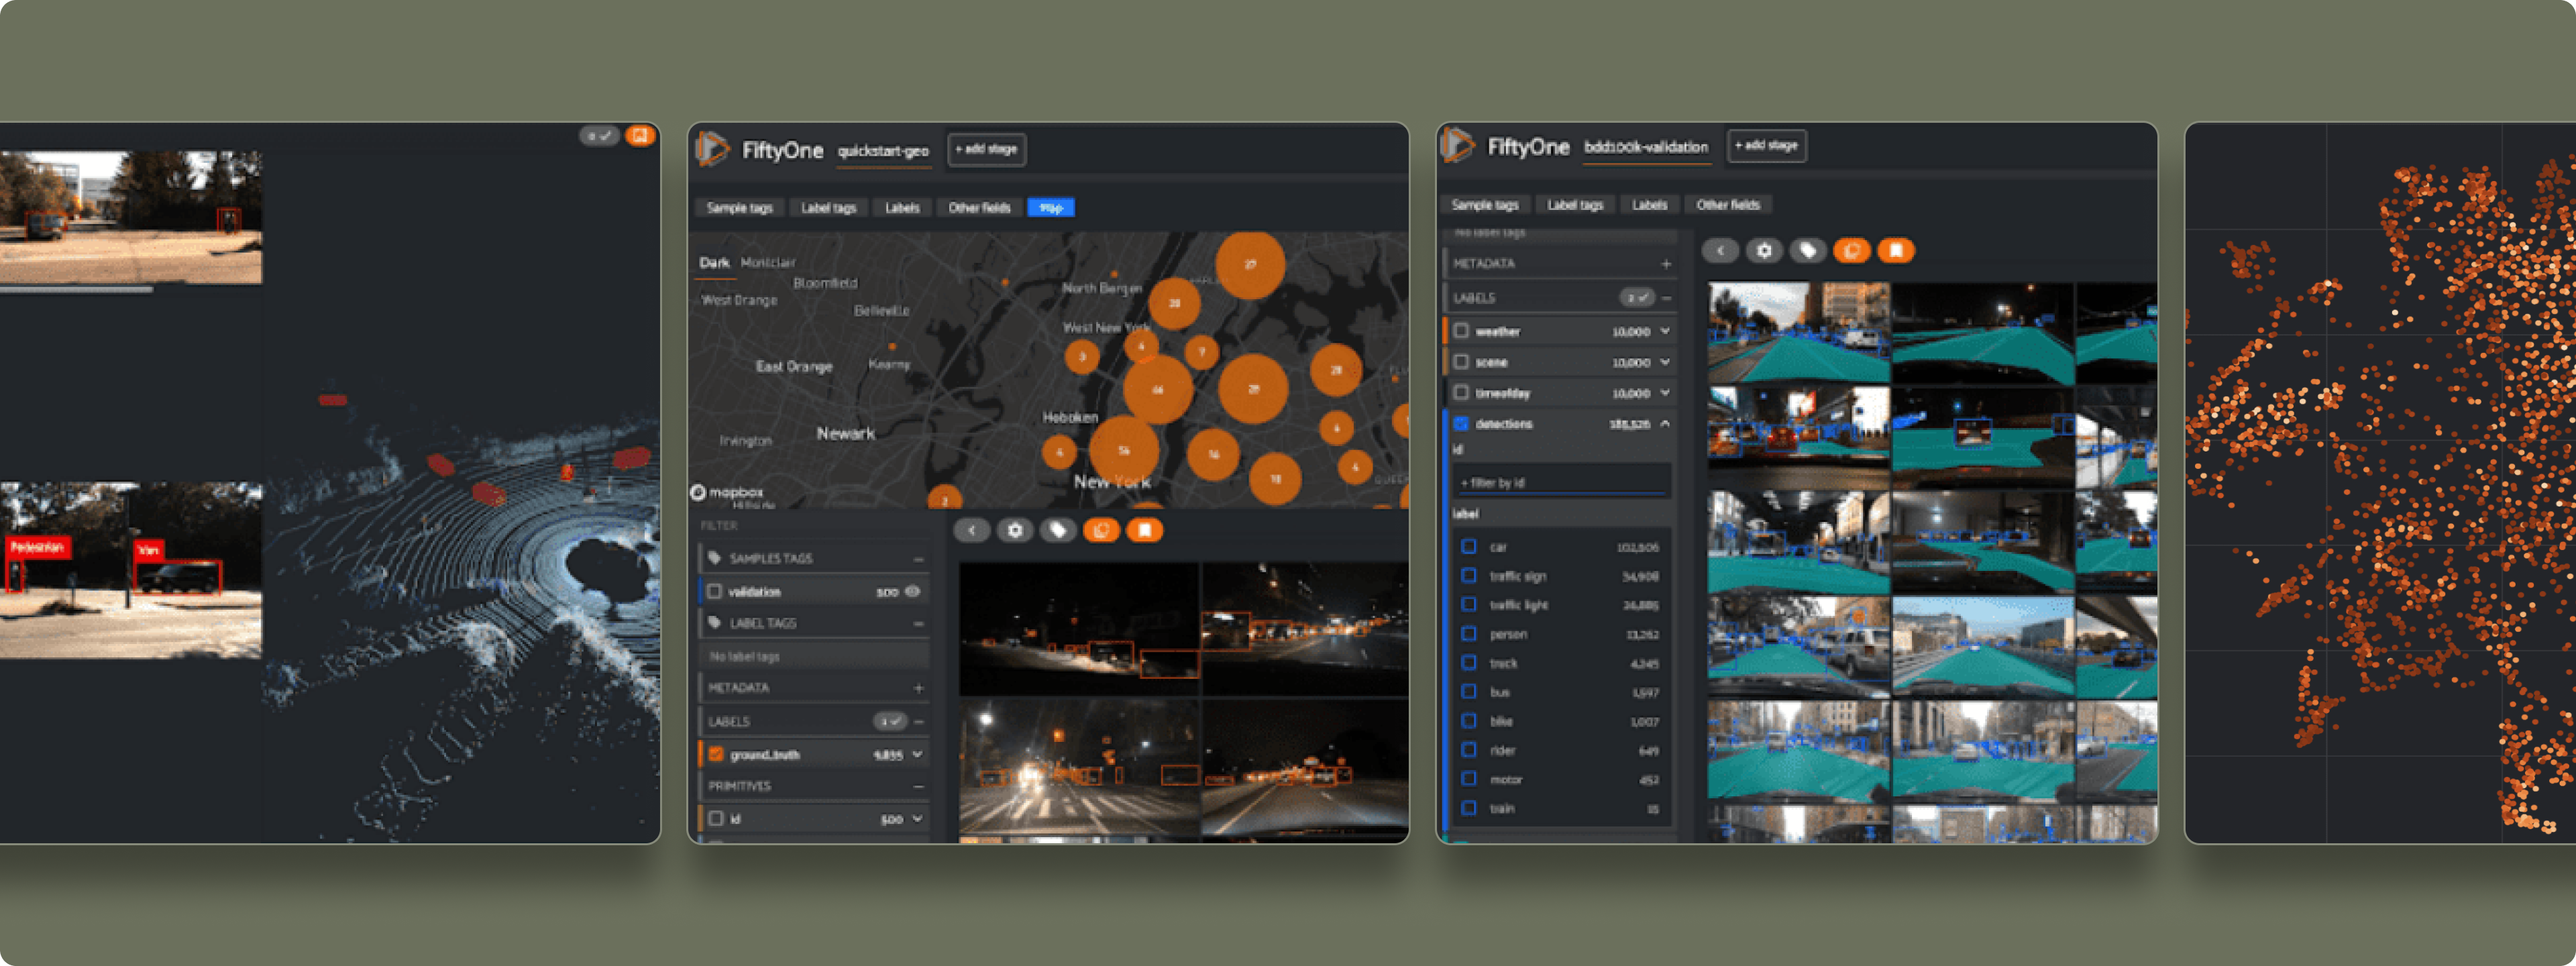Viewport: 2576px width, 966px height.
Task: Uncheck the detections label checkbox
Action: (1462, 424)
